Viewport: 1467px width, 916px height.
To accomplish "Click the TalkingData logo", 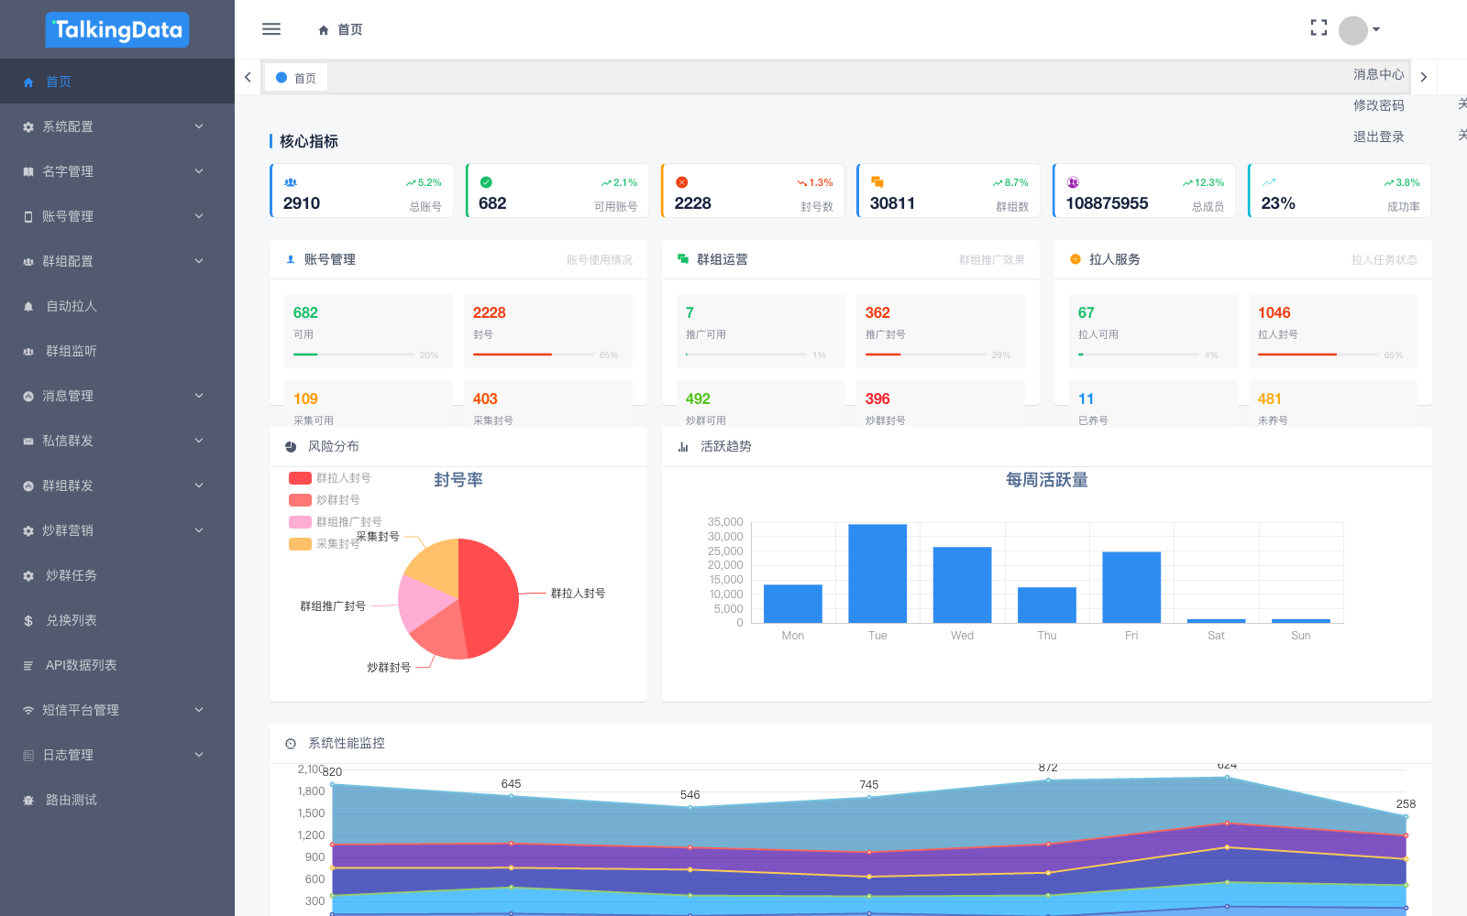I will pyautogui.click(x=117, y=30).
